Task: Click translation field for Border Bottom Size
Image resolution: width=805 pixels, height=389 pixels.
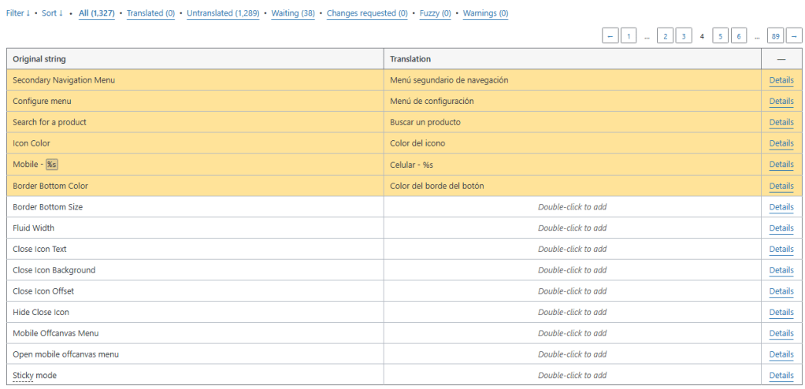Action: pos(572,207)
